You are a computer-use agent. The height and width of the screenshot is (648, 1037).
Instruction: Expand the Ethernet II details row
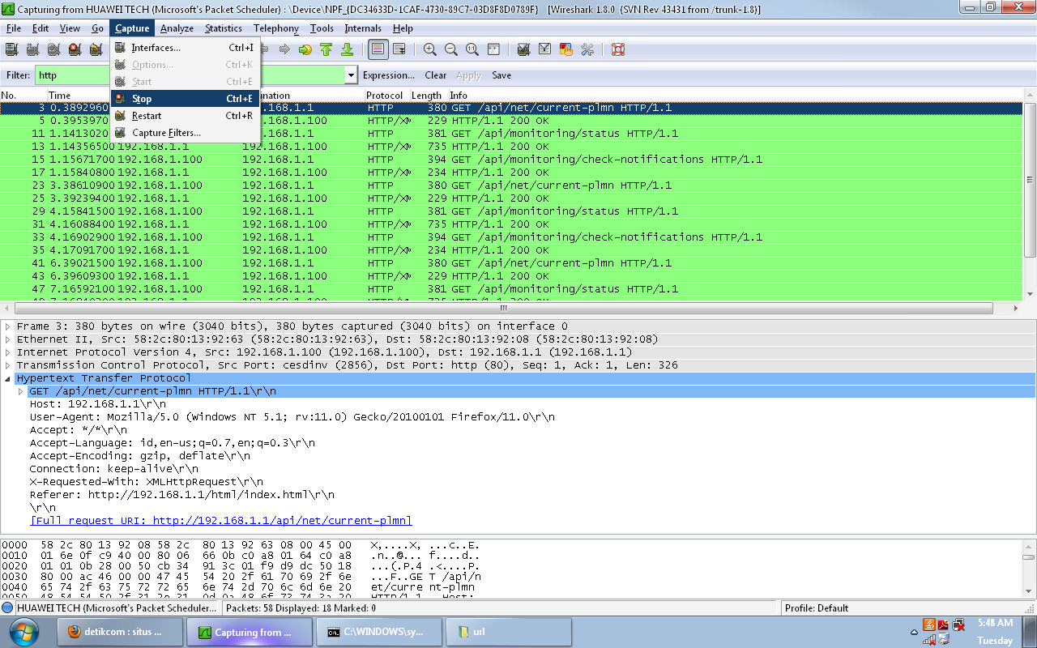click(8, 339)
